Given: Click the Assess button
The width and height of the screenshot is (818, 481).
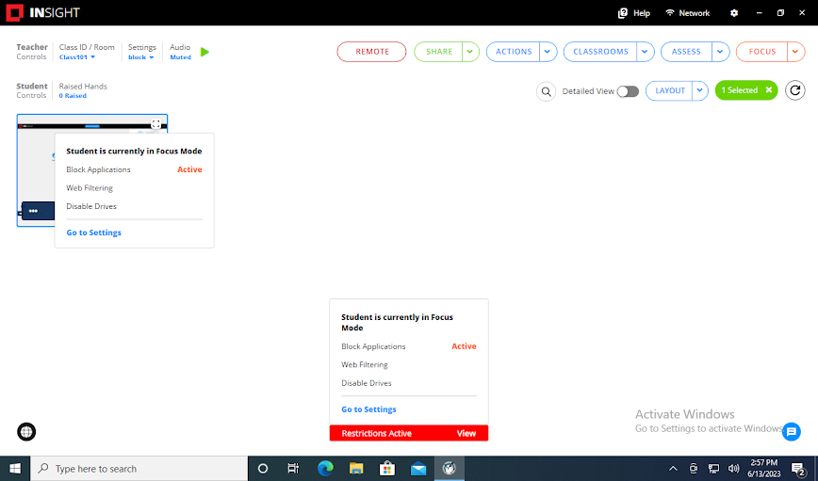Looking at the screenshot, I should 686,52.
